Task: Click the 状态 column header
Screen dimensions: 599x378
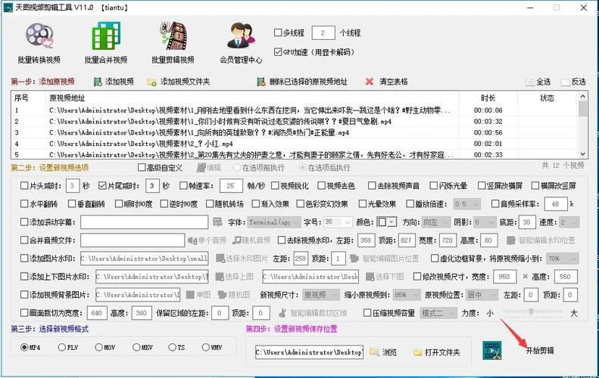Action: tap(547, 98)
